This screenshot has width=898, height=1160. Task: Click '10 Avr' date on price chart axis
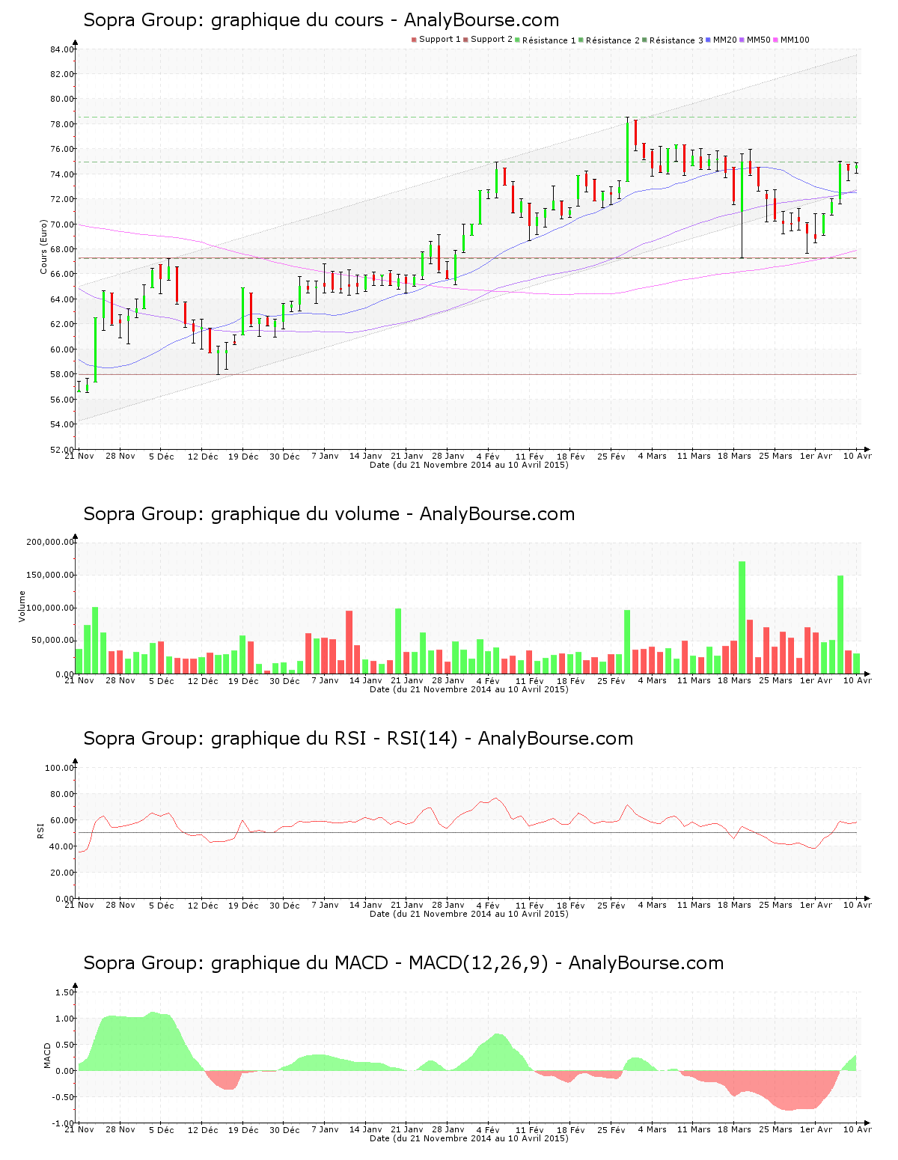pos(858,456)
